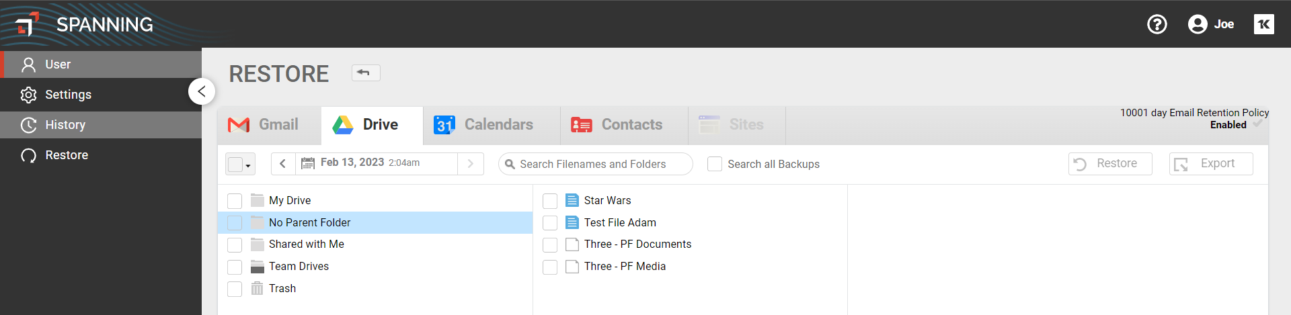Viewport: 1291px width, 315px height.
Task: Expand the Team Drives folder
Action: tap(299, 266)
